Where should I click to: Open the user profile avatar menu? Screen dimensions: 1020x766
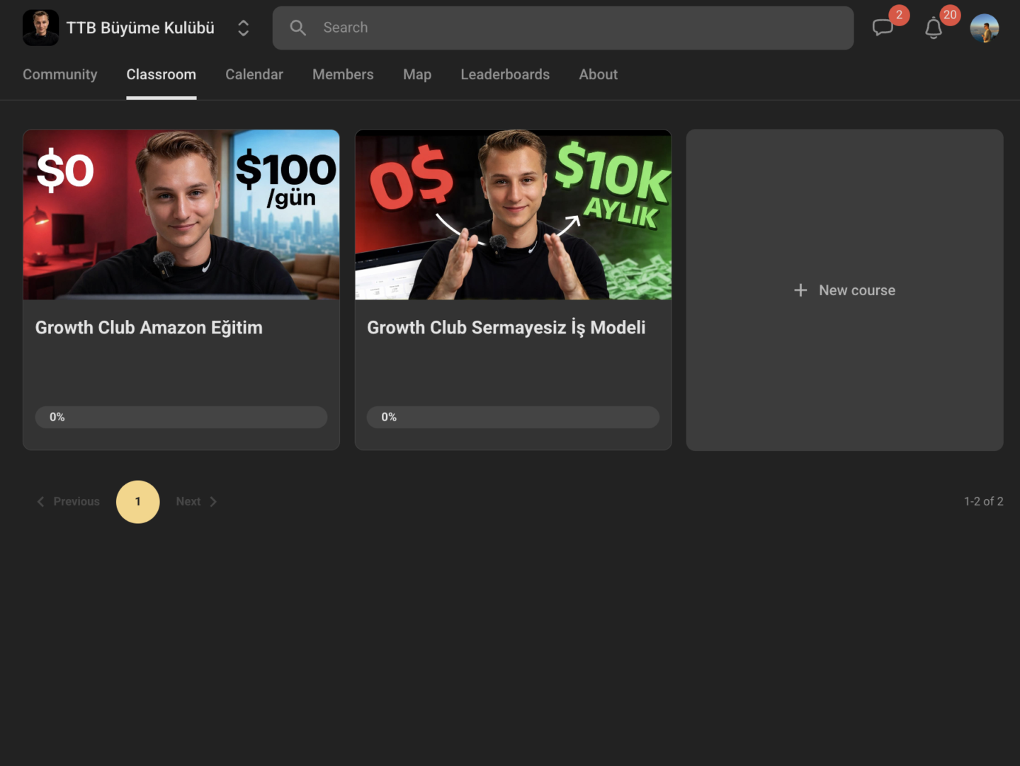985,28
